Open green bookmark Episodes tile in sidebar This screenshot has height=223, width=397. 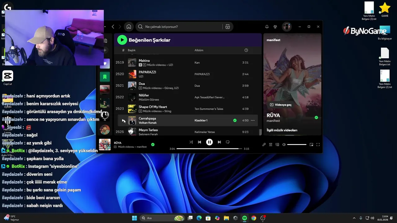point(105,77)
